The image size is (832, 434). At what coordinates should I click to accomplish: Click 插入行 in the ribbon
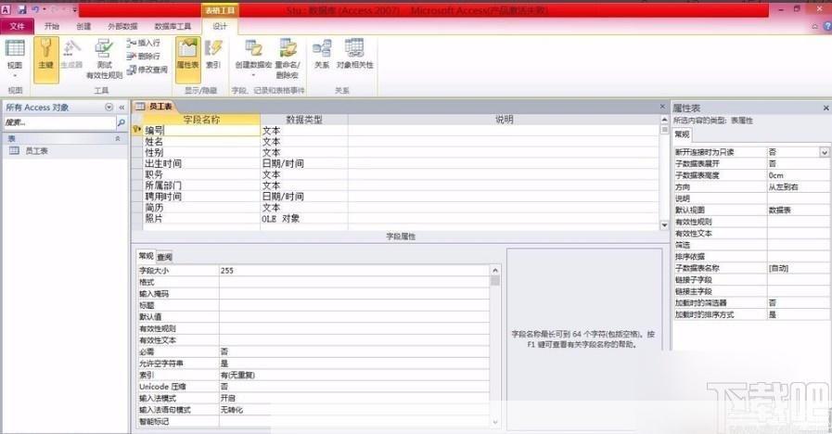pos(143,43)
